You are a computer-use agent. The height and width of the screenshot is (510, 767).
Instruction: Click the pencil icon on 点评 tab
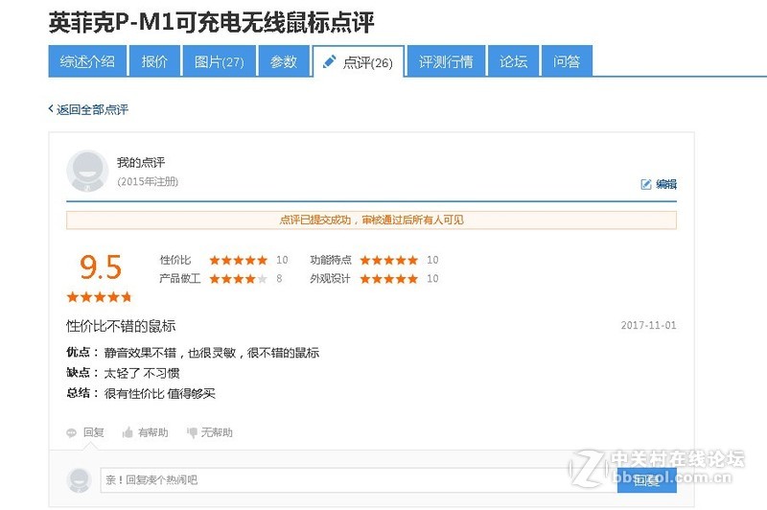[x=330, y=61]
